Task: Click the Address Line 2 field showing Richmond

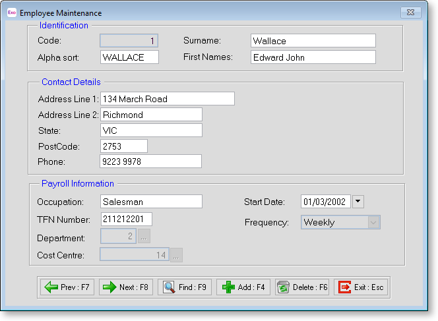Action: tap(150, 115)
